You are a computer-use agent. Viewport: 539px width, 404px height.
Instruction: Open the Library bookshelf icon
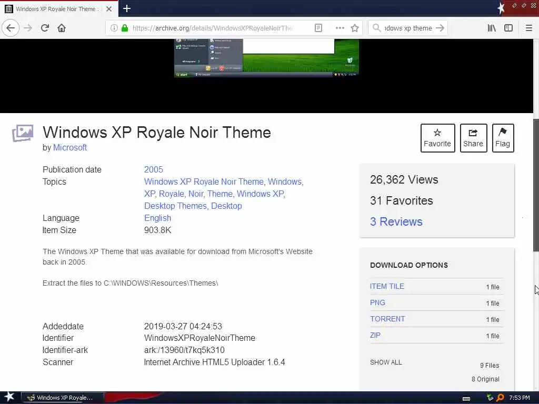click(492, 28)
